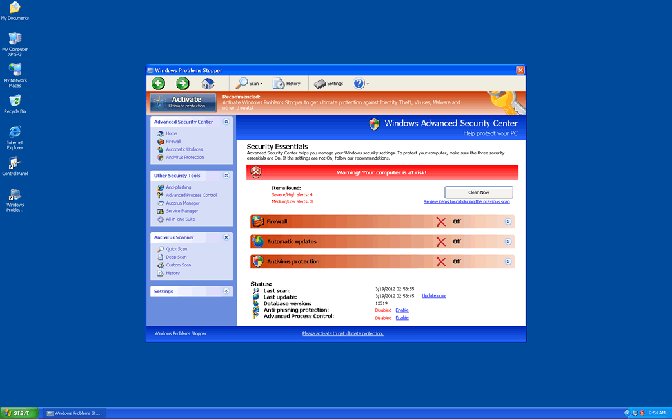Open Settings from the toolbar
The width and height of the screenshot is (672, 419).
tap(330, 83)
